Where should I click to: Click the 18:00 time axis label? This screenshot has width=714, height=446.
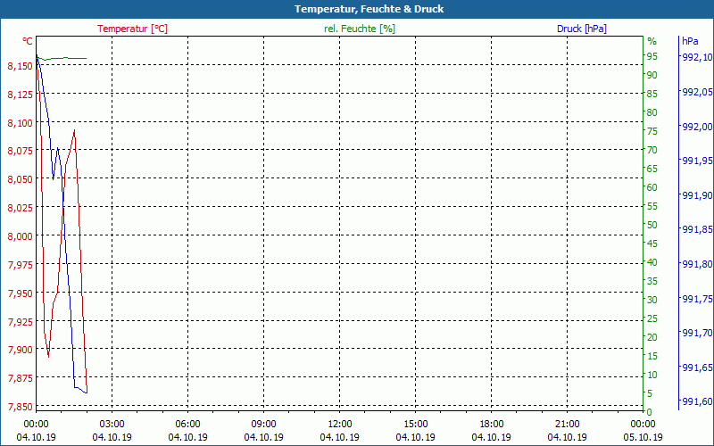491,424
